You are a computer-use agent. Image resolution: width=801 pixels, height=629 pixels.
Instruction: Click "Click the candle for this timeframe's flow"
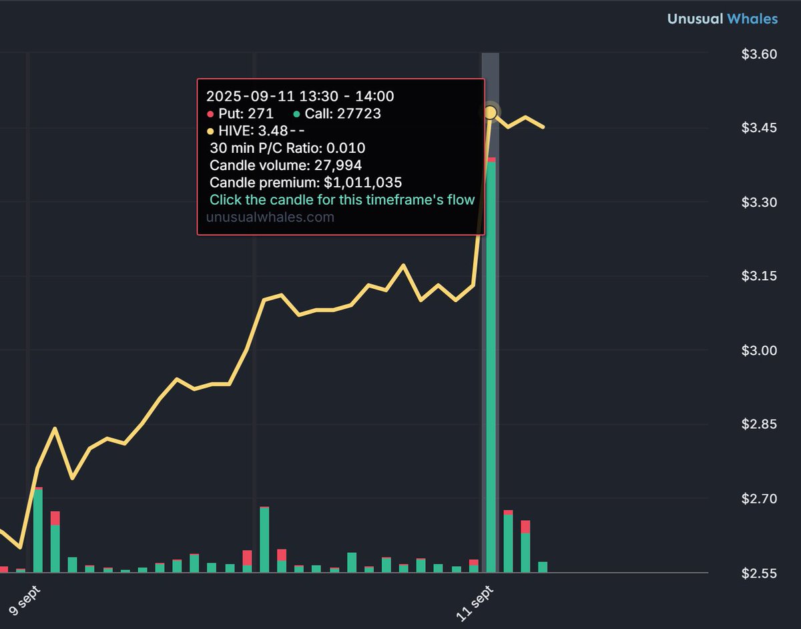click(x=342, y=200)
